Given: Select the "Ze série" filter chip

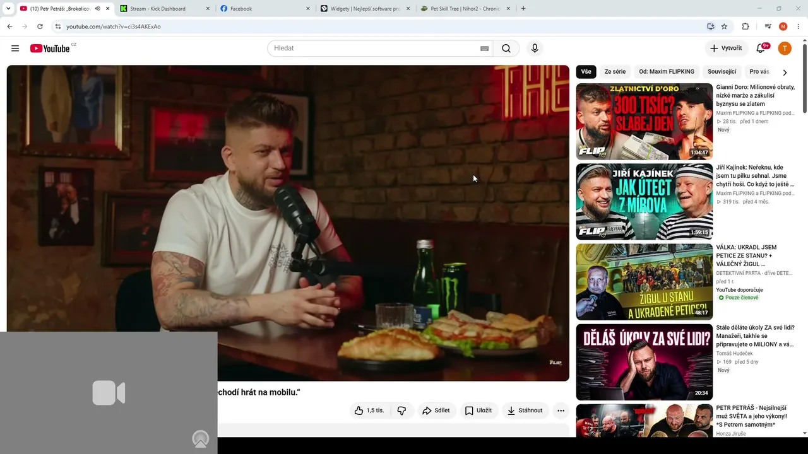Looking at the screenshot, I should click(615, 72).
